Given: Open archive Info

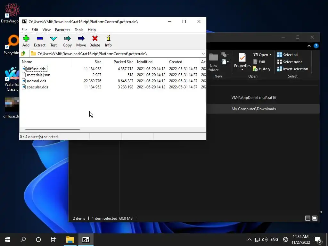Looking at the screenshot, I should (108, 38).
